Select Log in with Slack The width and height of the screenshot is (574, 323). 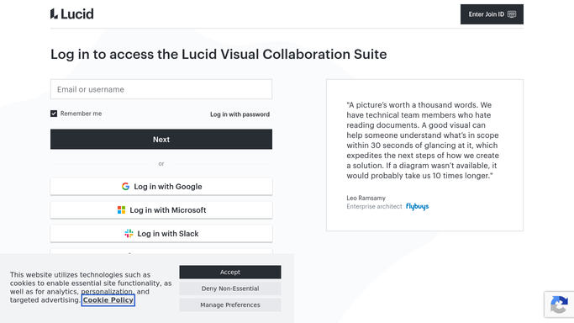tap(161, 233)
